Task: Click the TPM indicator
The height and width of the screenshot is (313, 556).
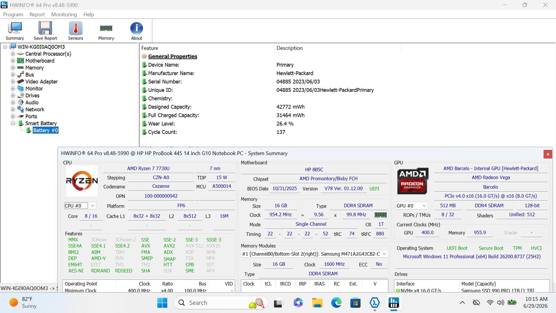Action: 517,248
